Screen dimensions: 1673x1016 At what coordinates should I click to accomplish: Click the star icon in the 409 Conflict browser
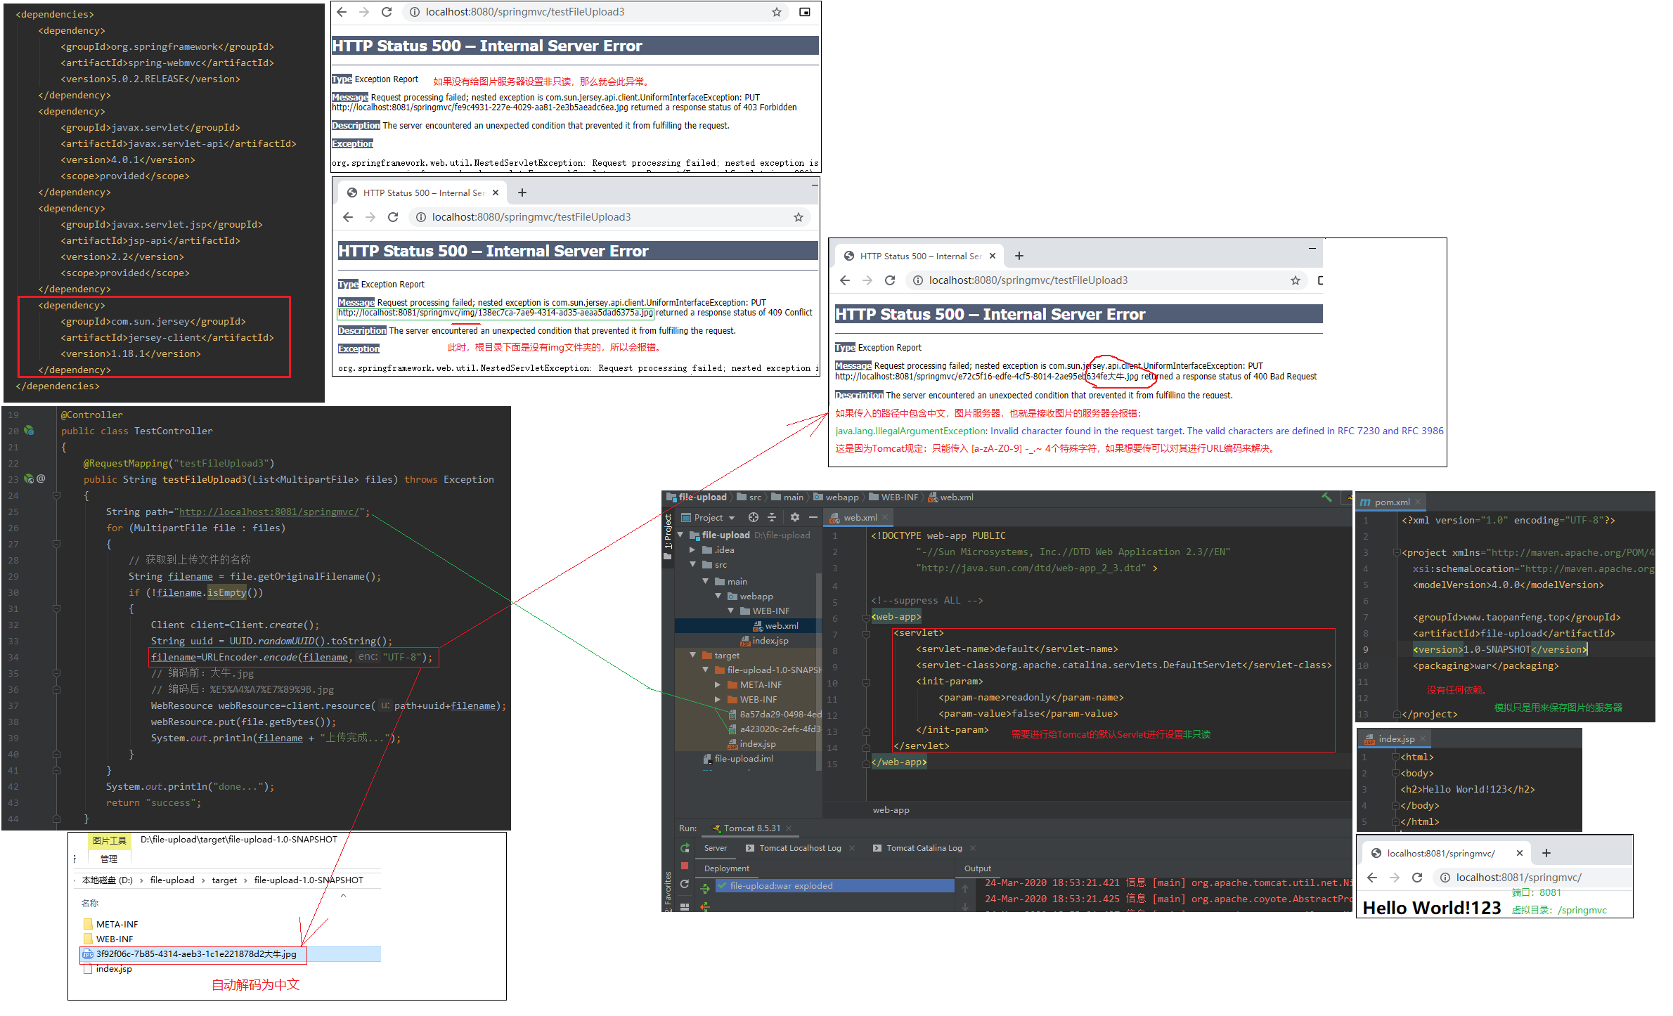click(799, 217)
